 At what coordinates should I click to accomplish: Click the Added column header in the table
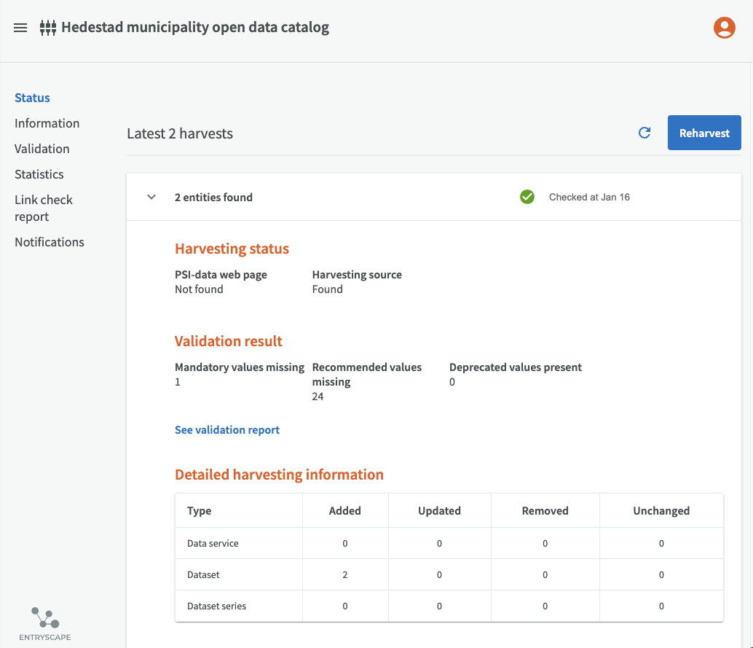tap(345, 511)
